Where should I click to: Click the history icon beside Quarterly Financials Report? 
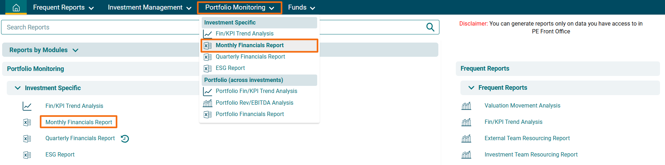[125, 139]
